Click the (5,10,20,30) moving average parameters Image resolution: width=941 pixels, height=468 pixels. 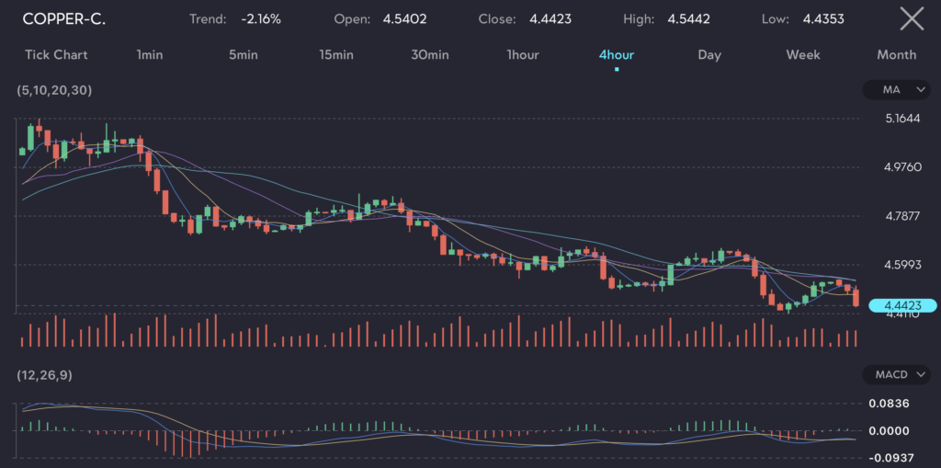(x=54, y=90)
